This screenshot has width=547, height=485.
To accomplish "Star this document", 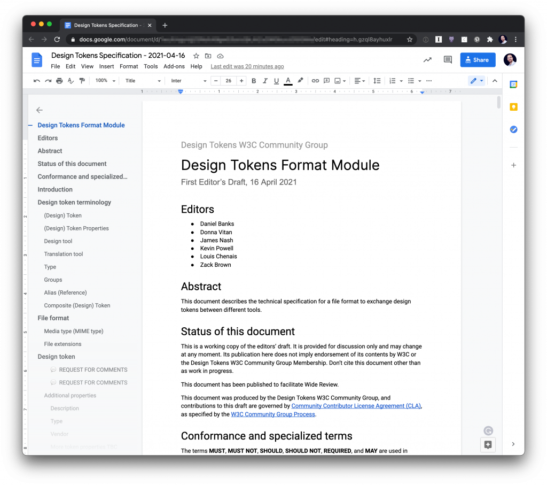I will (196, 56).
